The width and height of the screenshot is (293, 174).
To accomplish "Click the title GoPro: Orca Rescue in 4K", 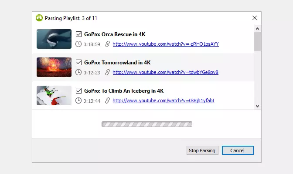I will tap(115, 34).
